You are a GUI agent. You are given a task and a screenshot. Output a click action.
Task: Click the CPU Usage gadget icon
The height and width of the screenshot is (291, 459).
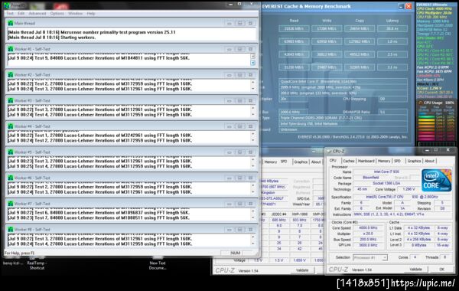420,103
